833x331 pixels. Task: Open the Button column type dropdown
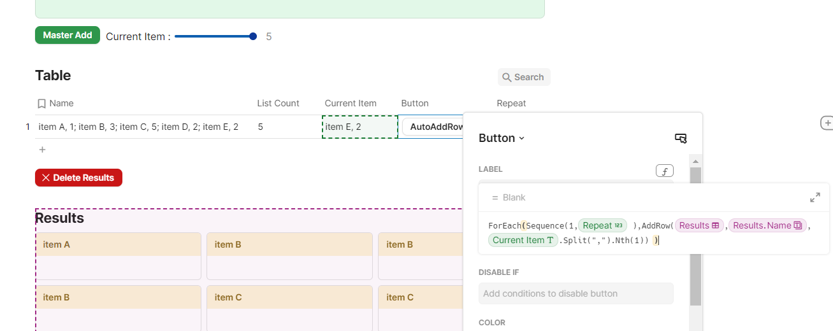point(502,138)
